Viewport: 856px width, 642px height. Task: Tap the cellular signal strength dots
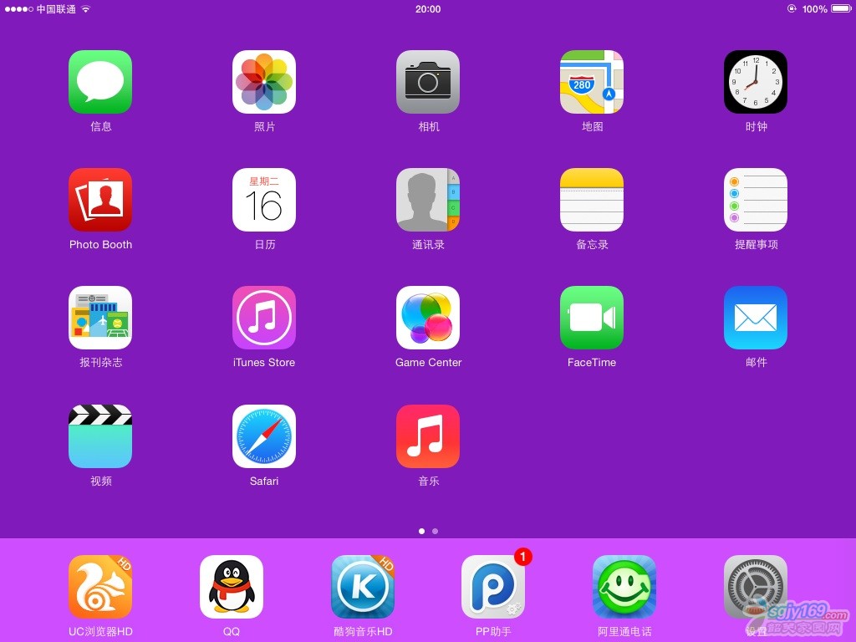[19, 9]
